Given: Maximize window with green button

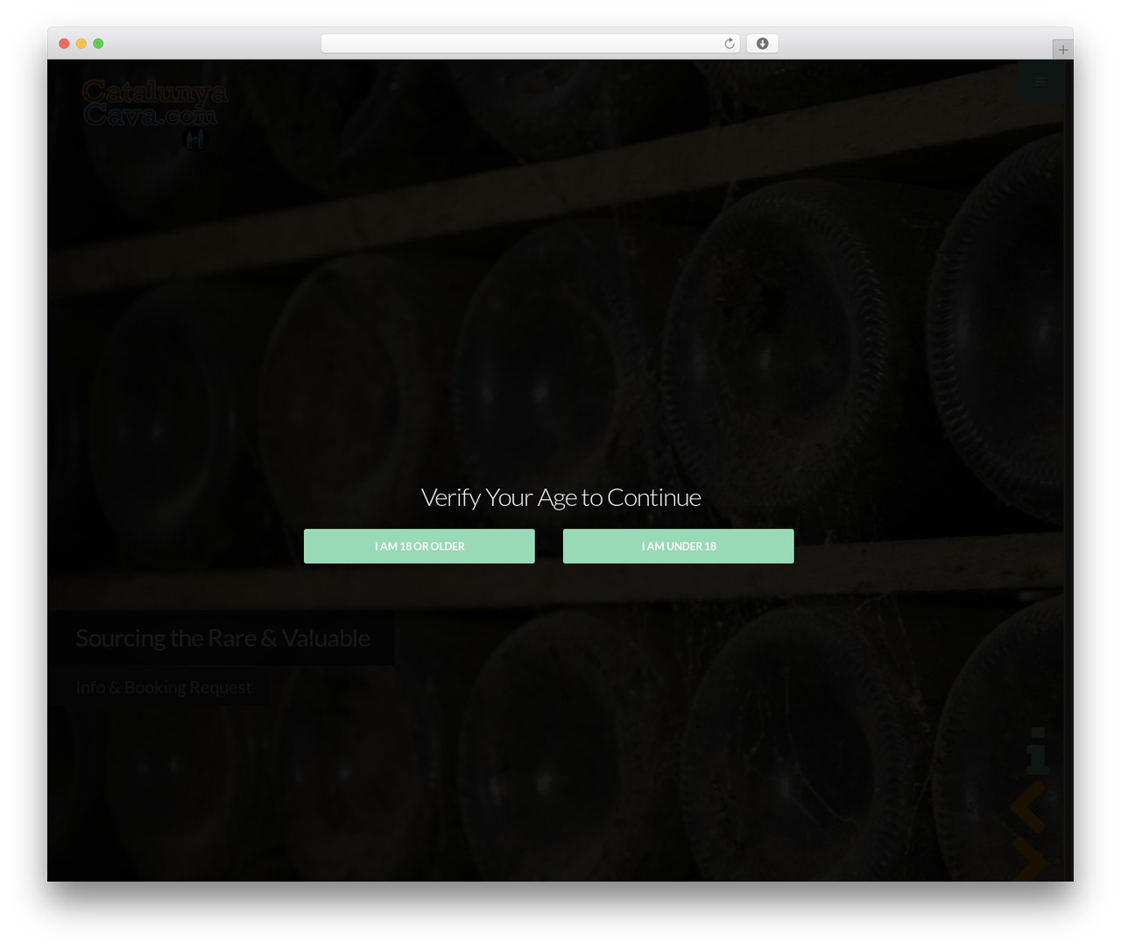Looking at the screenshot, I should [98, 44].
